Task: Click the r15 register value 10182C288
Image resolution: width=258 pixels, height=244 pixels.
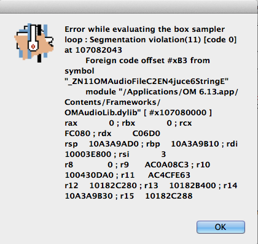Action: 169,196
